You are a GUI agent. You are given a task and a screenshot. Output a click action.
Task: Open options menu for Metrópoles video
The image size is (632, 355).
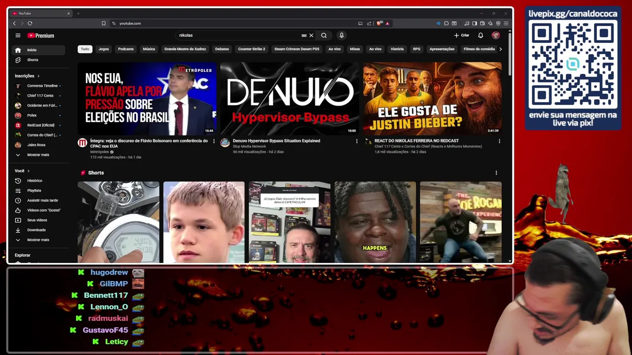pos(214,141)
